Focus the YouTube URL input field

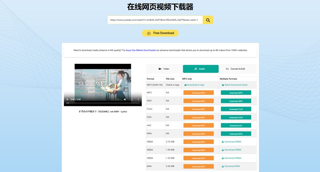pyautogui.click(x=155, y=20)
